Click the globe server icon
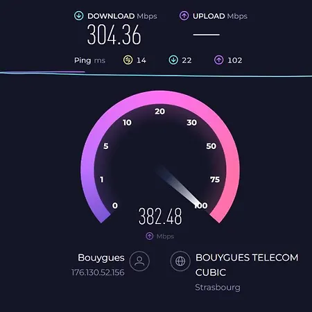312x312 pixels. click(x=180, y=261)
